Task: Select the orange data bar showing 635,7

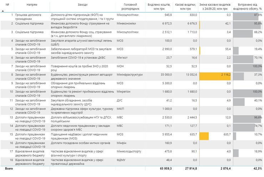Action: point(204,136)
